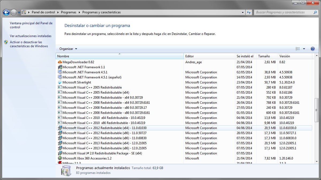Click the 38,8 MB size cell
The image size is (321, 180).
(270, 72)
